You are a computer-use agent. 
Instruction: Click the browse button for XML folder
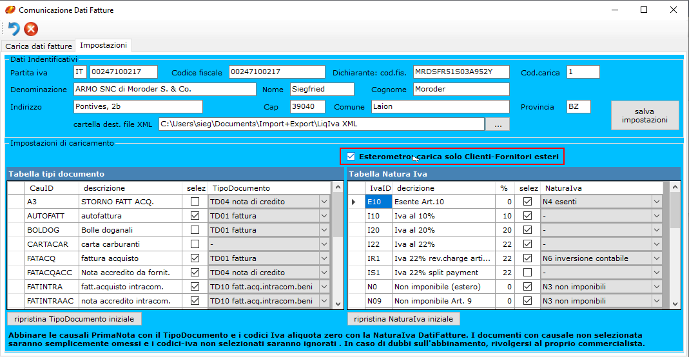click(498, 124)
